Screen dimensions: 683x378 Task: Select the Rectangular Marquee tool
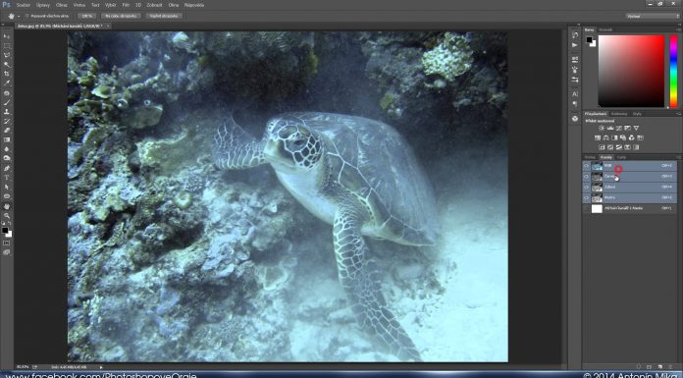(7, 46)
